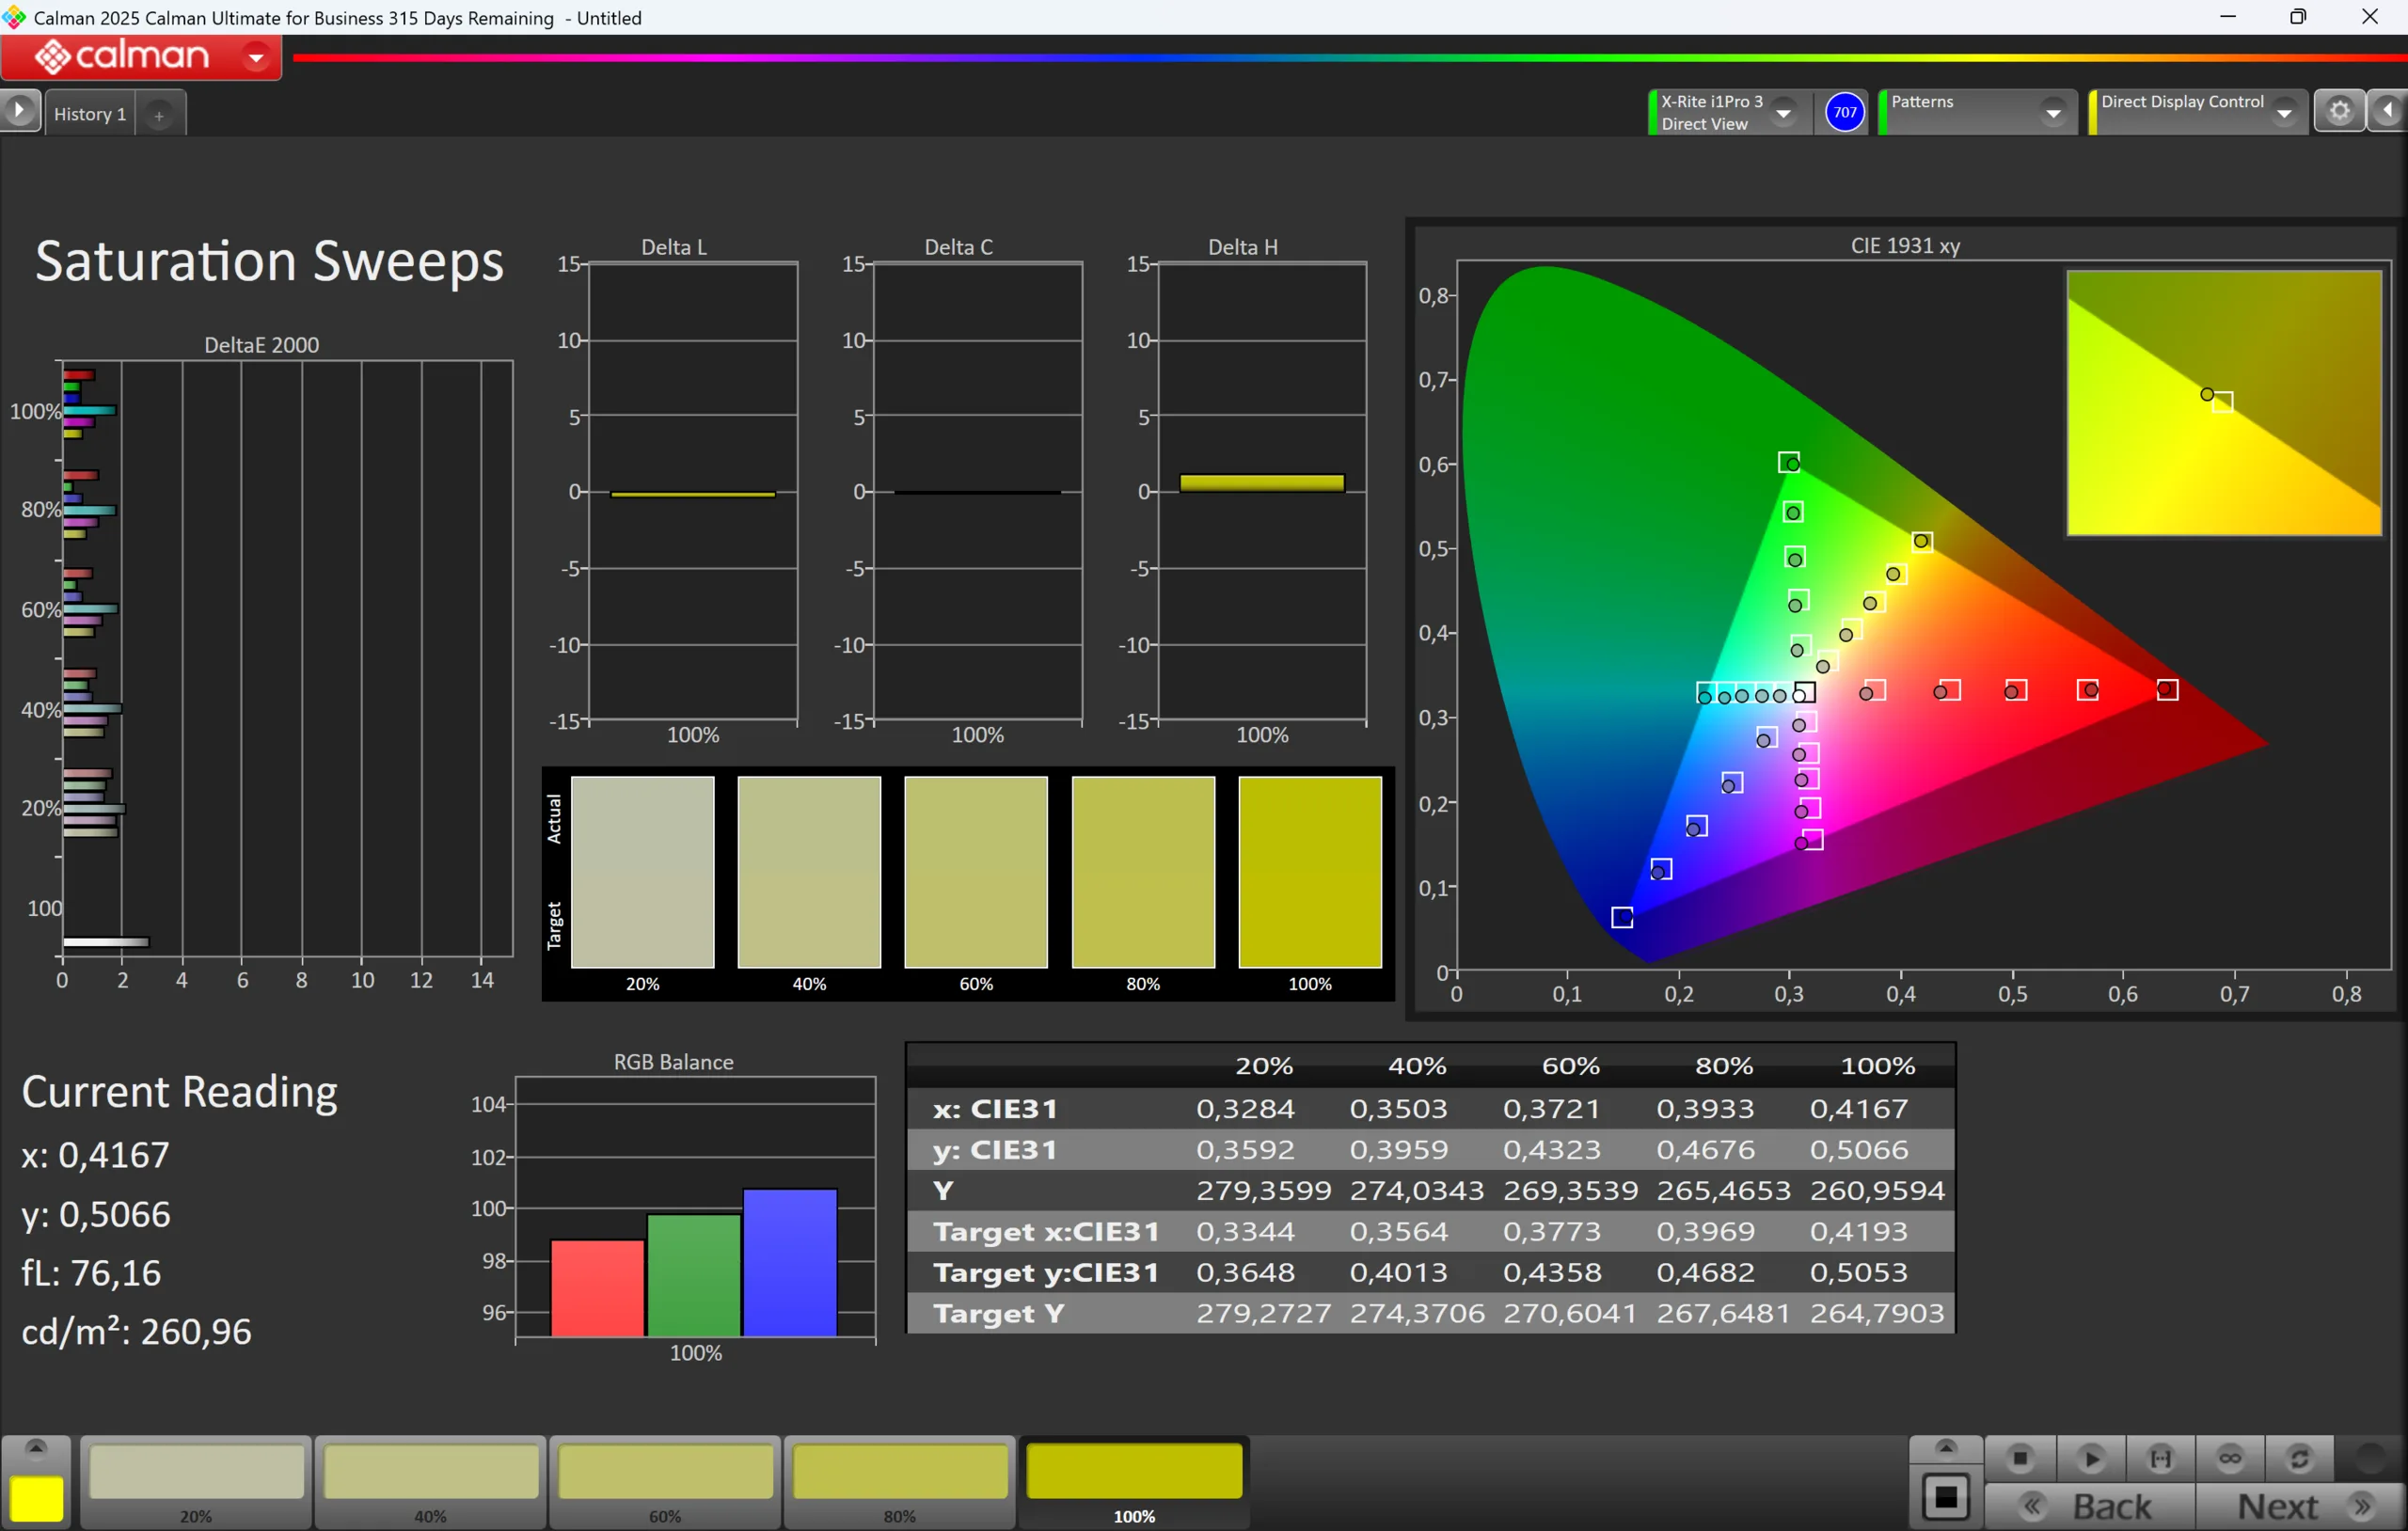The width and height of the screenshot is (2408, 1531).
Task: Open the X-Rite i1Pro 3 meter dropdown
Action: click(x=1783, y=113)
